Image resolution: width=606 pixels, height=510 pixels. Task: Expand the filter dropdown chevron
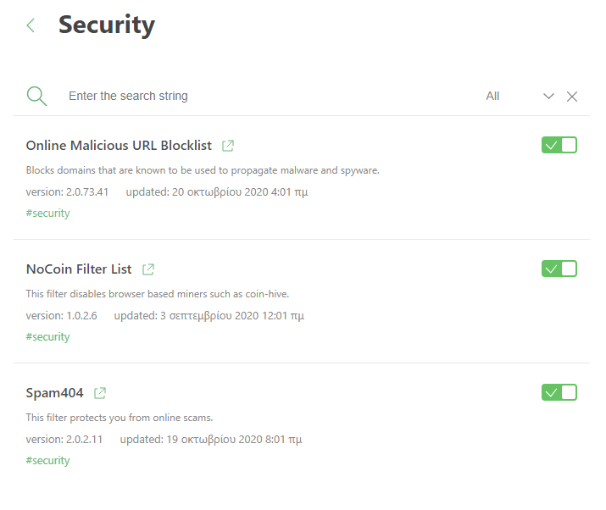click(548, 97)
